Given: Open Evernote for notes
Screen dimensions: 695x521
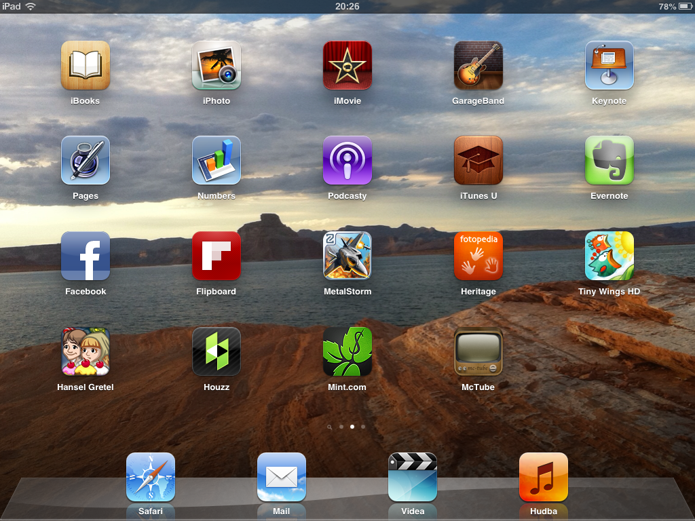Looking at the screenshot, I should (x=609, y=161).
